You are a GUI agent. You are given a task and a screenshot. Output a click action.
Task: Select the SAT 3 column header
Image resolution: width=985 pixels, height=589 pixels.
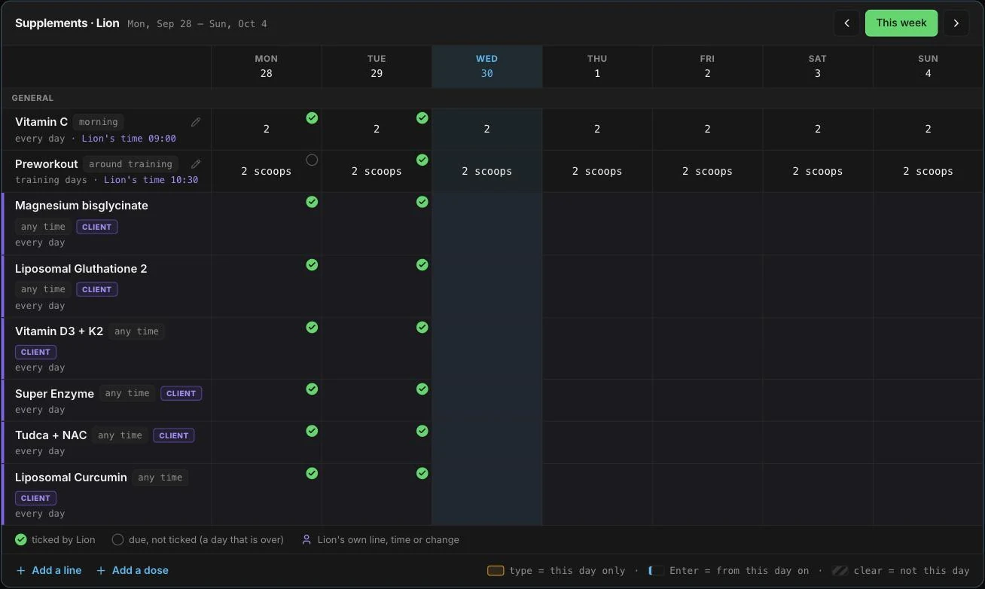pos(818,66)
